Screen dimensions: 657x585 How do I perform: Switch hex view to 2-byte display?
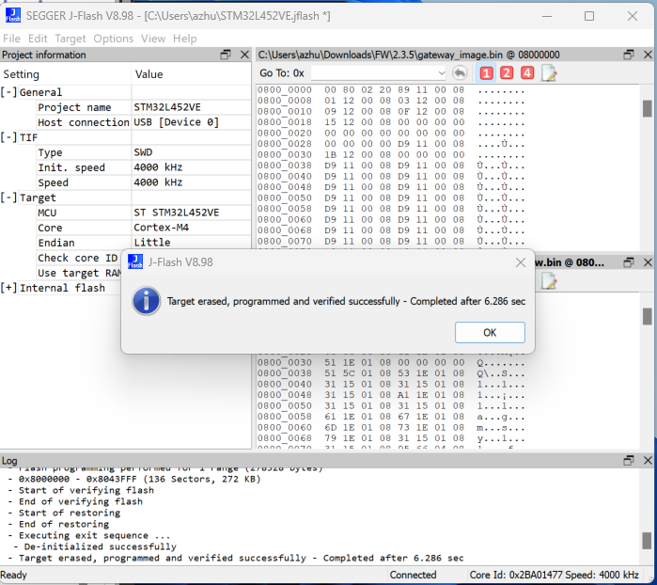pos(507,73)
